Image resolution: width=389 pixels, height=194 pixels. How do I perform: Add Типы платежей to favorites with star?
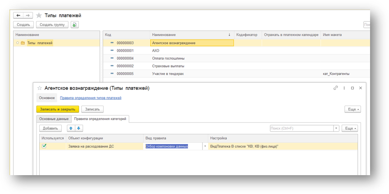point(39,16)
